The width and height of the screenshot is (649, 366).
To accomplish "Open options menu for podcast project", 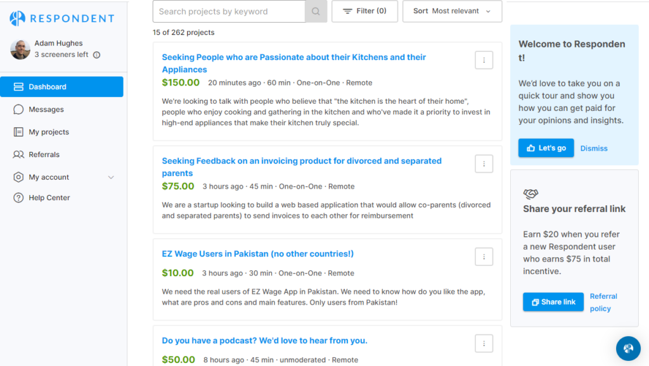I will coord(484,343).
